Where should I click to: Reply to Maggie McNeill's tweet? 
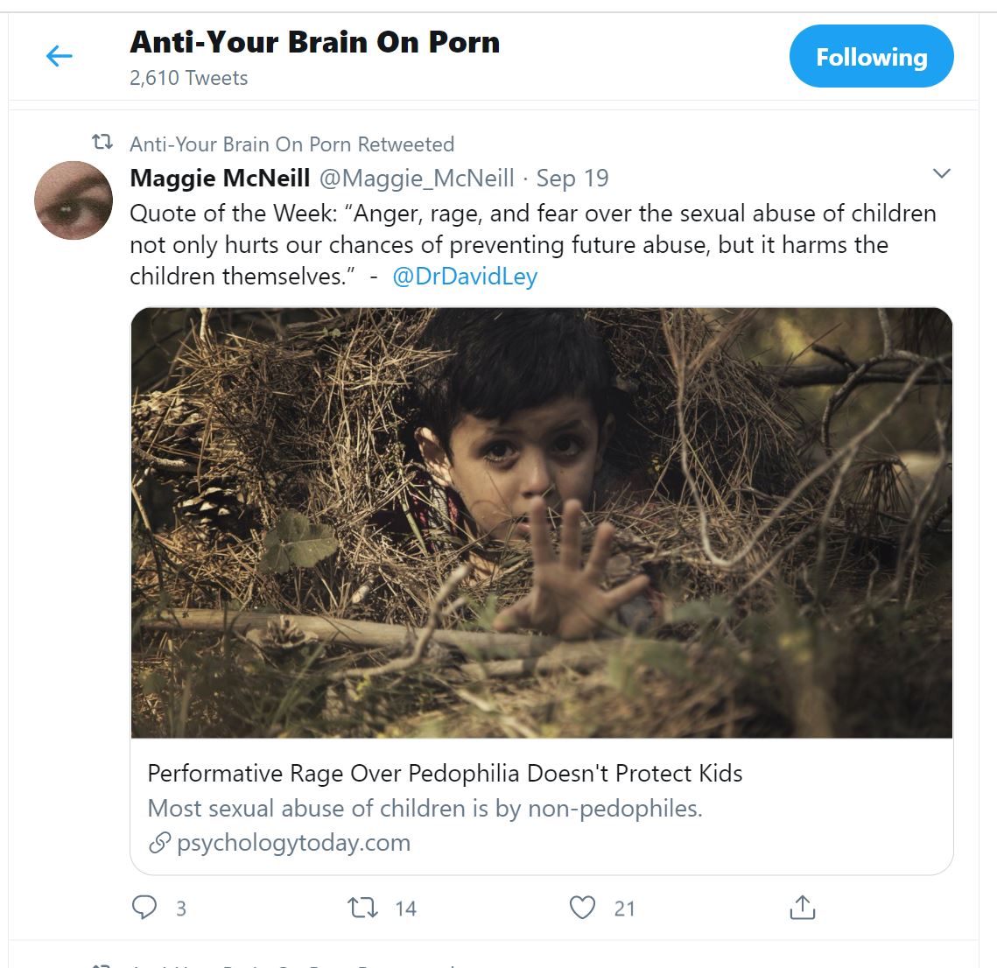coord(144,908)
